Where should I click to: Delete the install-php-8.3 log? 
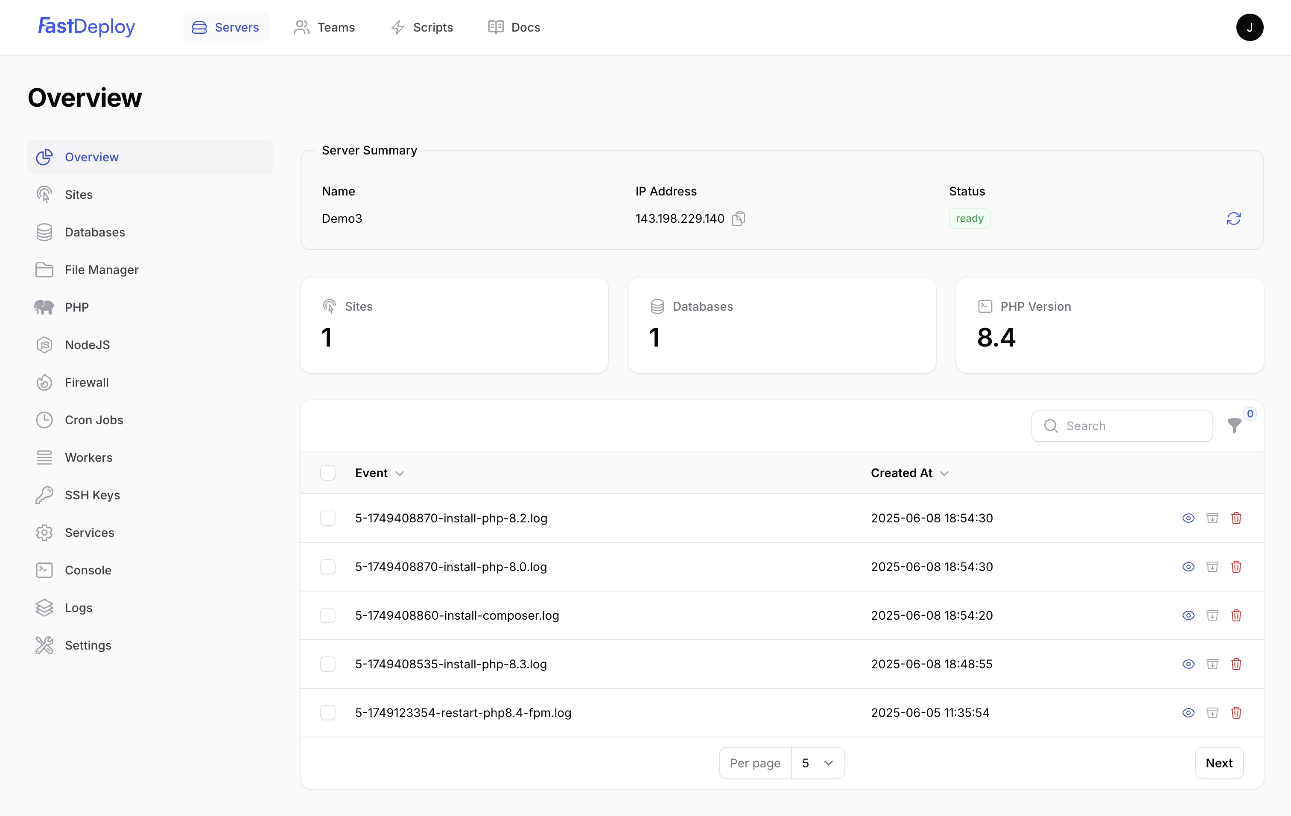click(x=1236, y=664)
